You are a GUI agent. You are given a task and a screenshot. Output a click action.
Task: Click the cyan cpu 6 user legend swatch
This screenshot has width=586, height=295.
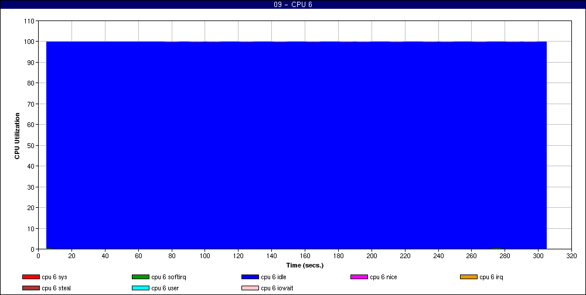(141, 289)
